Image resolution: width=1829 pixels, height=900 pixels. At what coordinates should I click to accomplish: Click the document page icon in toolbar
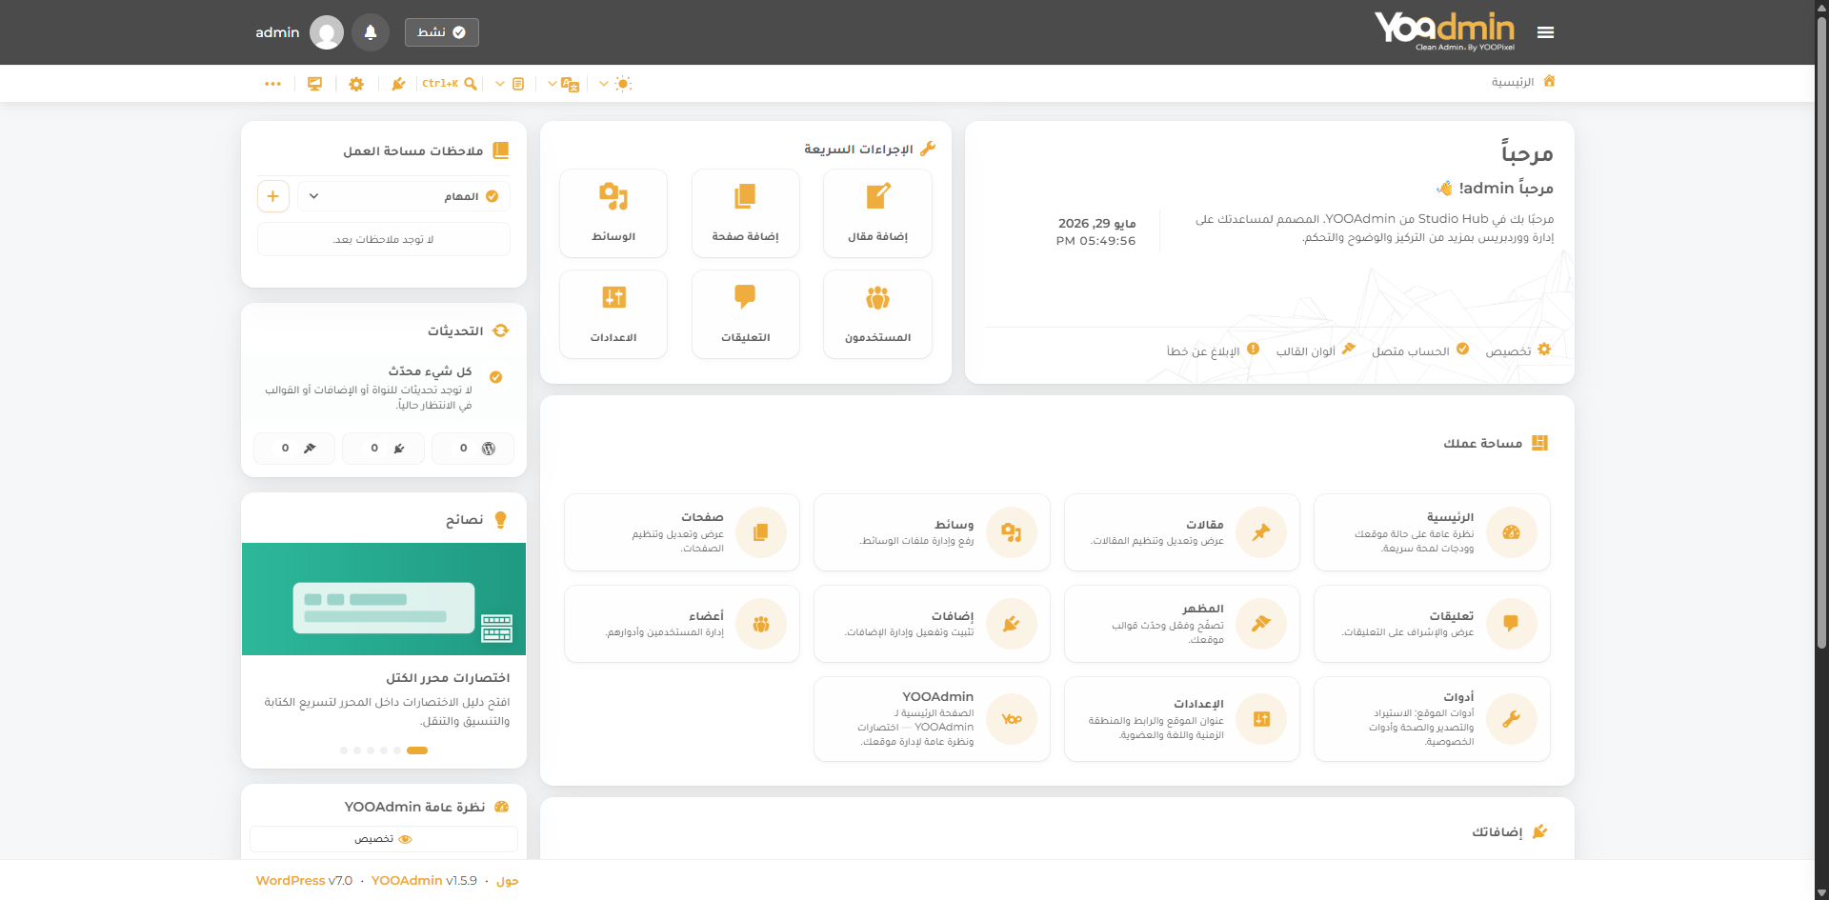tap(518, 84)
